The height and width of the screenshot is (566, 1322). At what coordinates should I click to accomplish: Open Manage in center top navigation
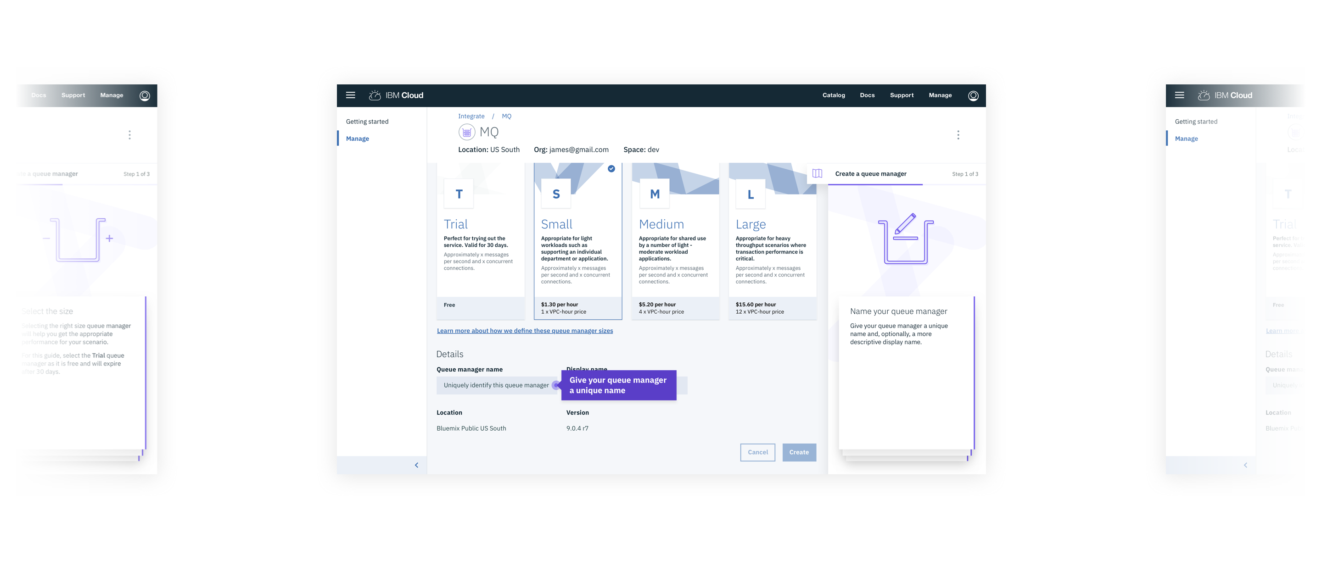(940, 95)
